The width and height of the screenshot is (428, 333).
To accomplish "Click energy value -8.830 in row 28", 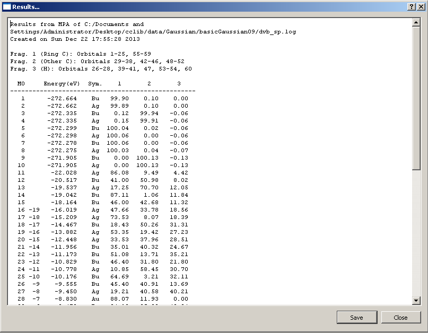I will coord(66,299).
